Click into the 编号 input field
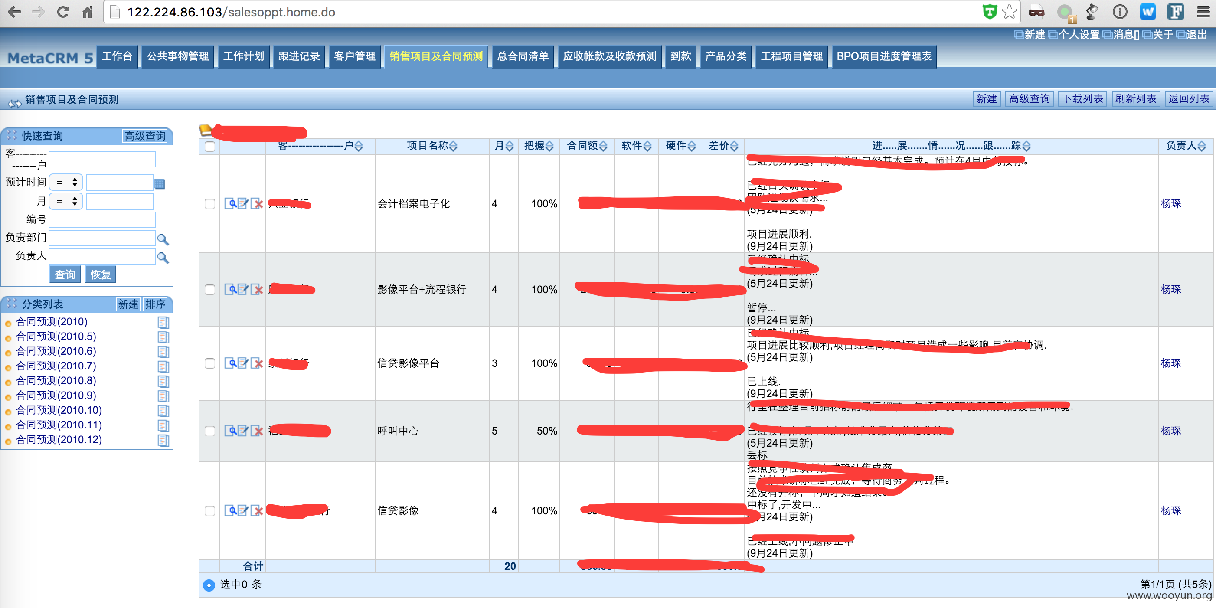This screenshot has width=1216, height=608. point(102,219)
